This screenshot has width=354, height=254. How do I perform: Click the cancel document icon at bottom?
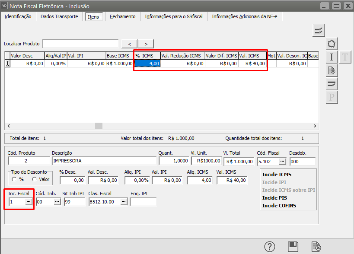[316, 247]
